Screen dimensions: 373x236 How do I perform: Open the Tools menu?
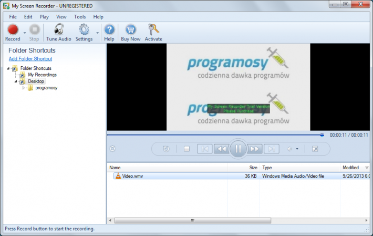click(x=80, y=17)
